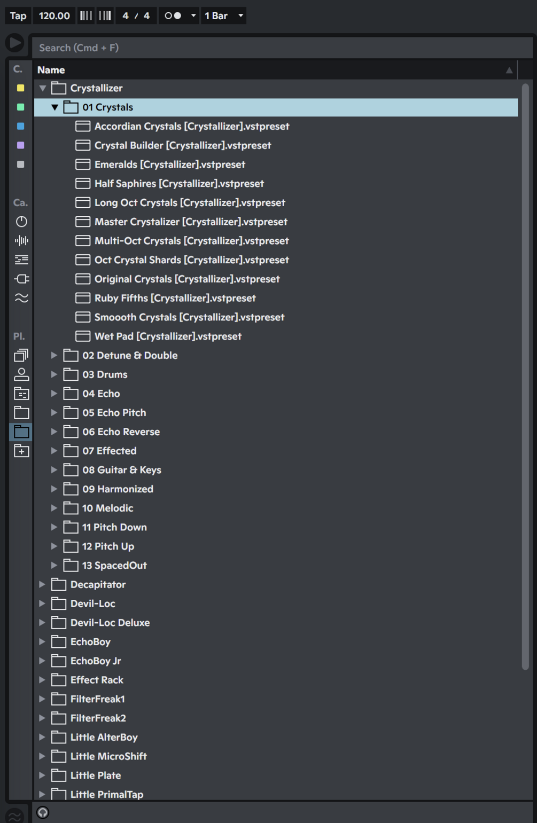The height and width of the screenshot is (823, 537).
Task: Click the Crystallizer folder icon
Action: (59, 88)
